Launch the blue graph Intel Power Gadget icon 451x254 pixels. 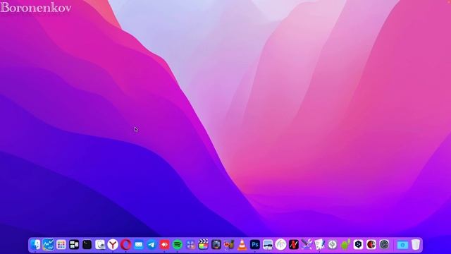click(49, 245)
